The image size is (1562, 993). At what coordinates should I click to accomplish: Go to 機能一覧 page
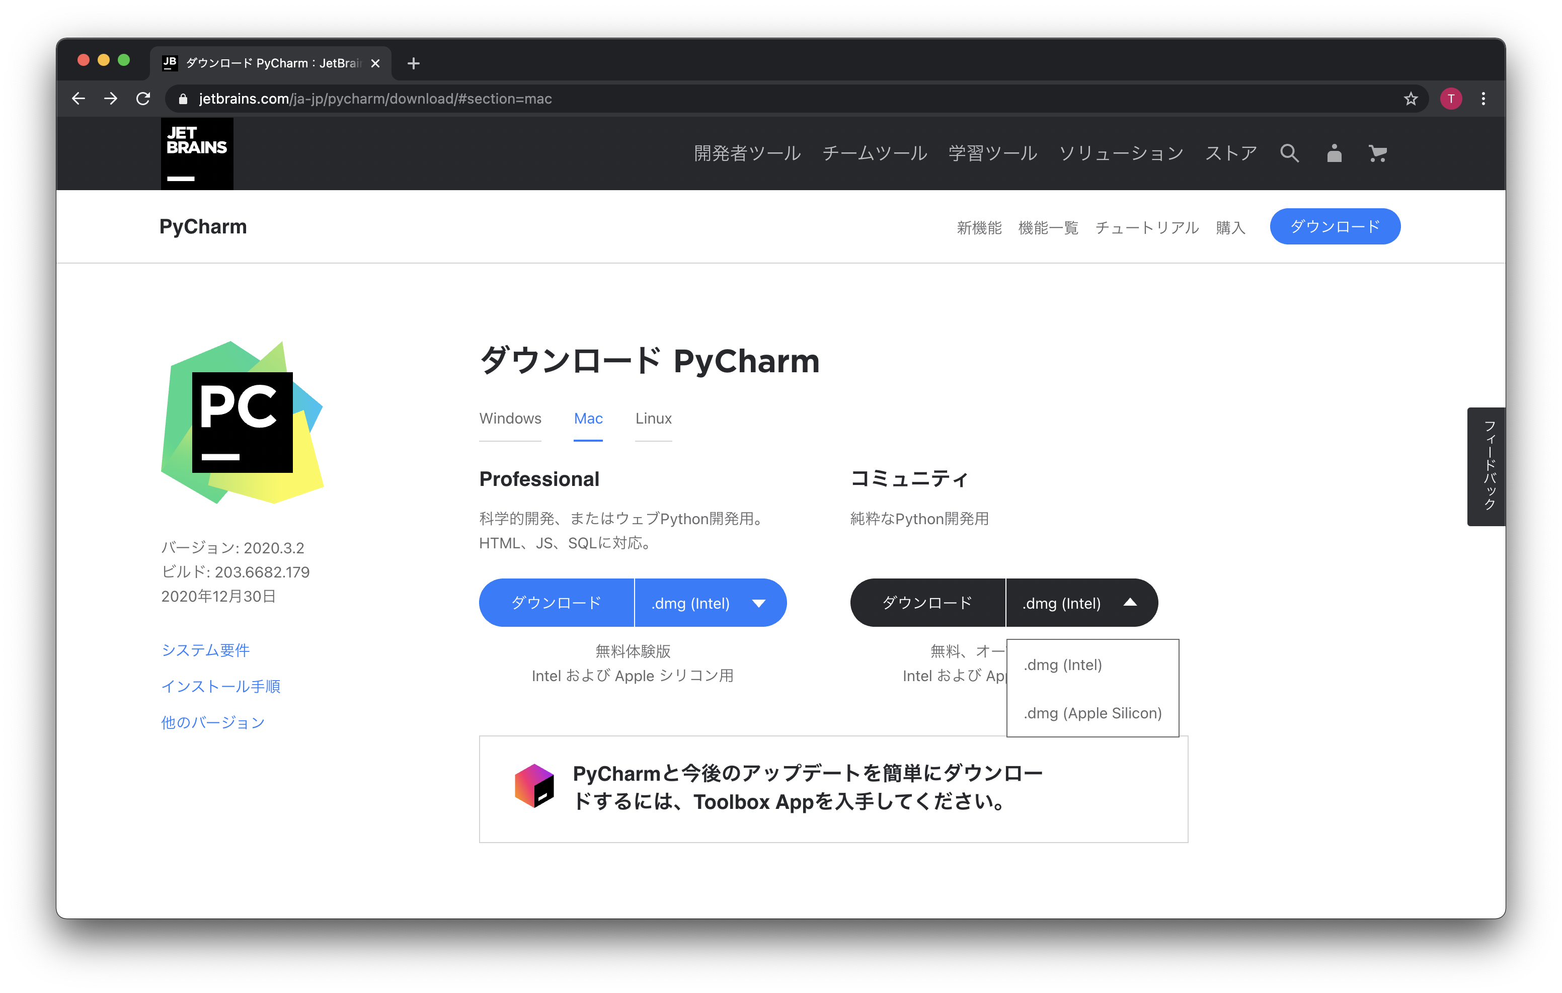click(1048, 228)
